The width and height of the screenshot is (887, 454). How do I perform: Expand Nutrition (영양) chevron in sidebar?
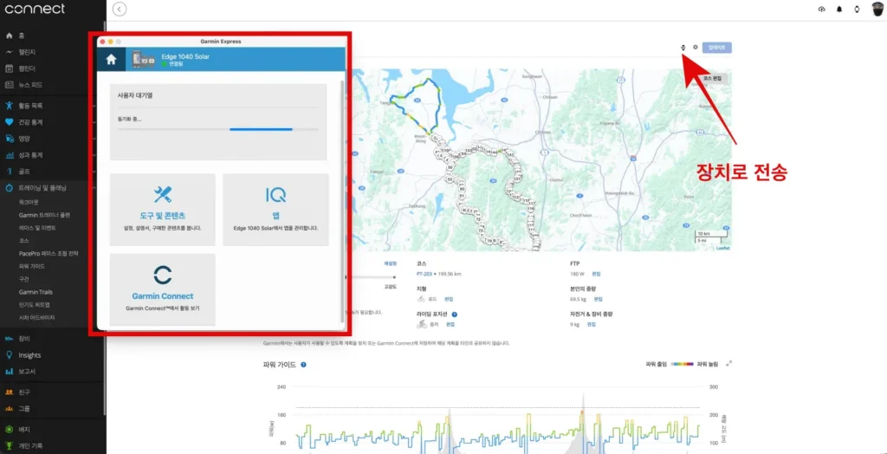[94, 139]
